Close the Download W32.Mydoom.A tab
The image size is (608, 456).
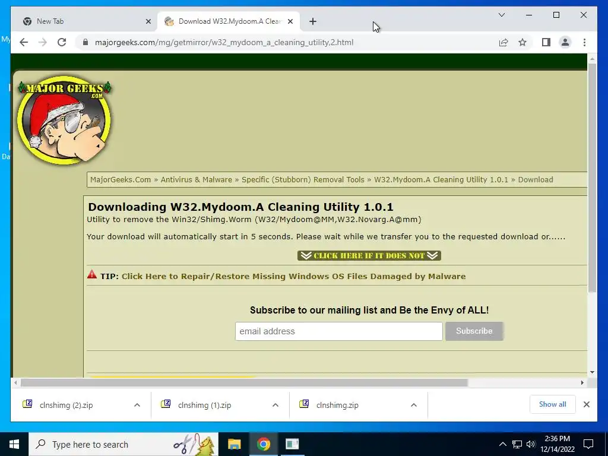tap(290, 21)
